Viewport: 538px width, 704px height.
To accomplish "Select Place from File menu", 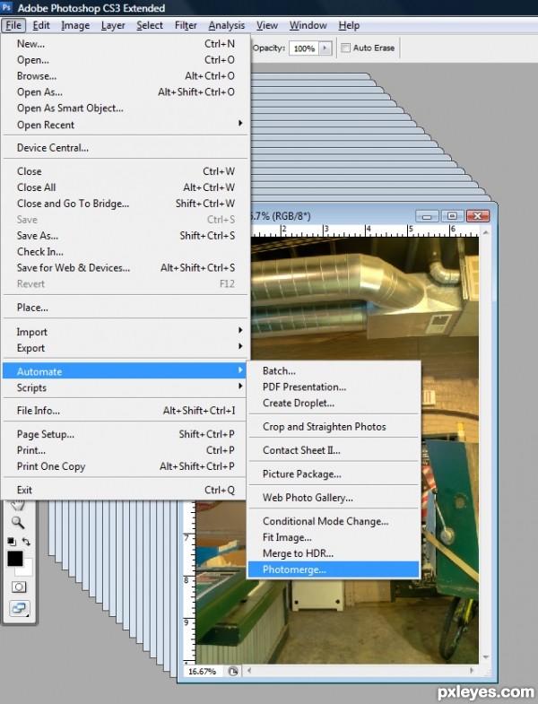I will coord(125,307).
